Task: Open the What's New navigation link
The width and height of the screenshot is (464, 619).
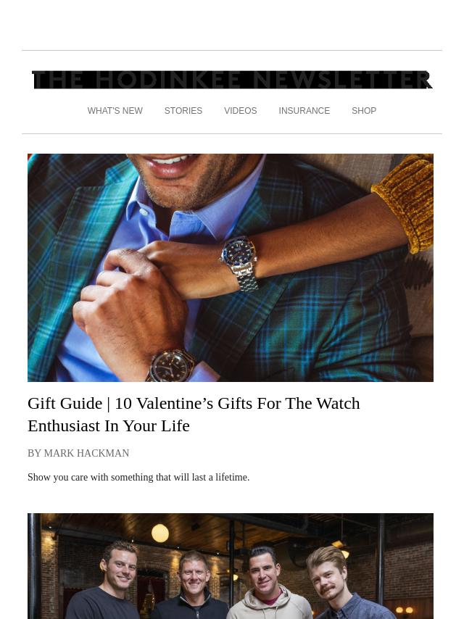Action: 115,111
